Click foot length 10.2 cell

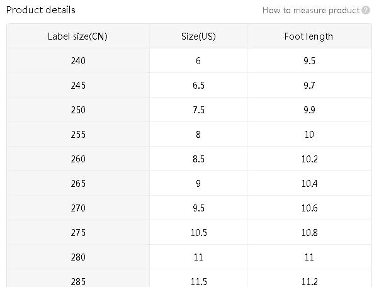tap(308, 159)
